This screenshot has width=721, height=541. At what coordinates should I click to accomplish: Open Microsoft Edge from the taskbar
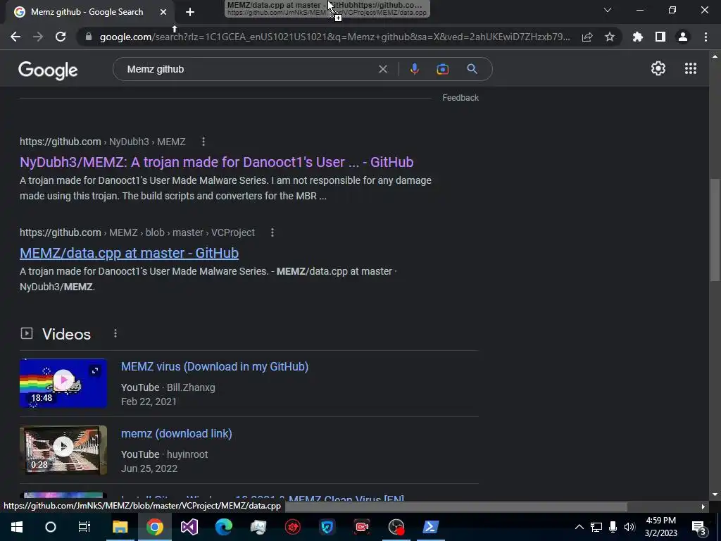tap(223, 527)
